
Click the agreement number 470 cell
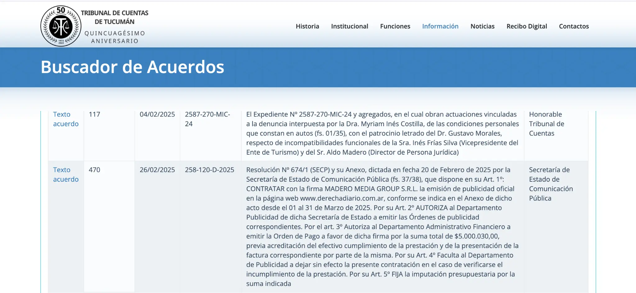point(109,227)
